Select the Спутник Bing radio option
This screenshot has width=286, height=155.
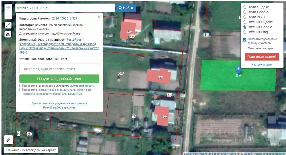(x=245, y=32)
